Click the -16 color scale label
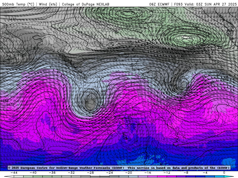 [148, 173]
